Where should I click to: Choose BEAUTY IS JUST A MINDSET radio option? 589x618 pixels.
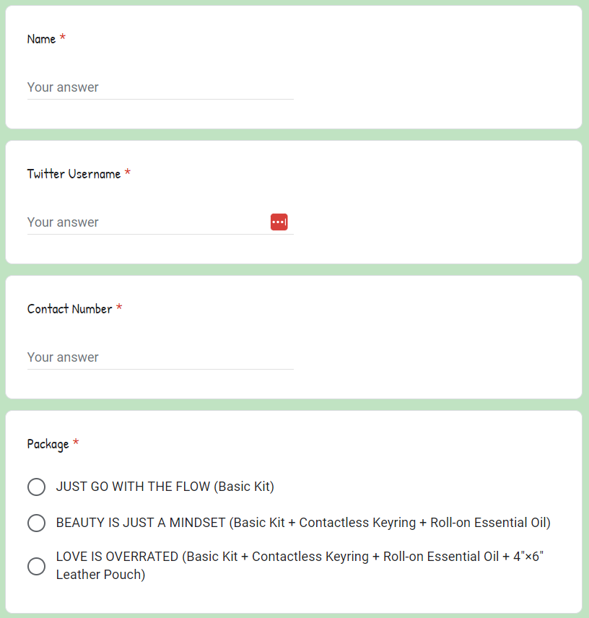pos(36,523)
